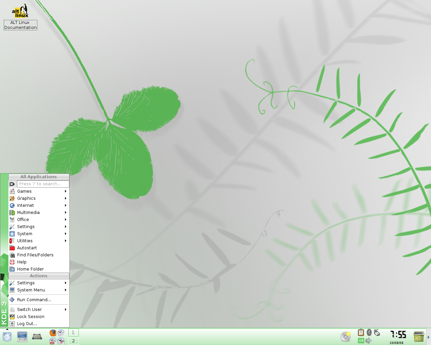
Task: Open the Home Folder menu entry
Action: coord(39,269)
